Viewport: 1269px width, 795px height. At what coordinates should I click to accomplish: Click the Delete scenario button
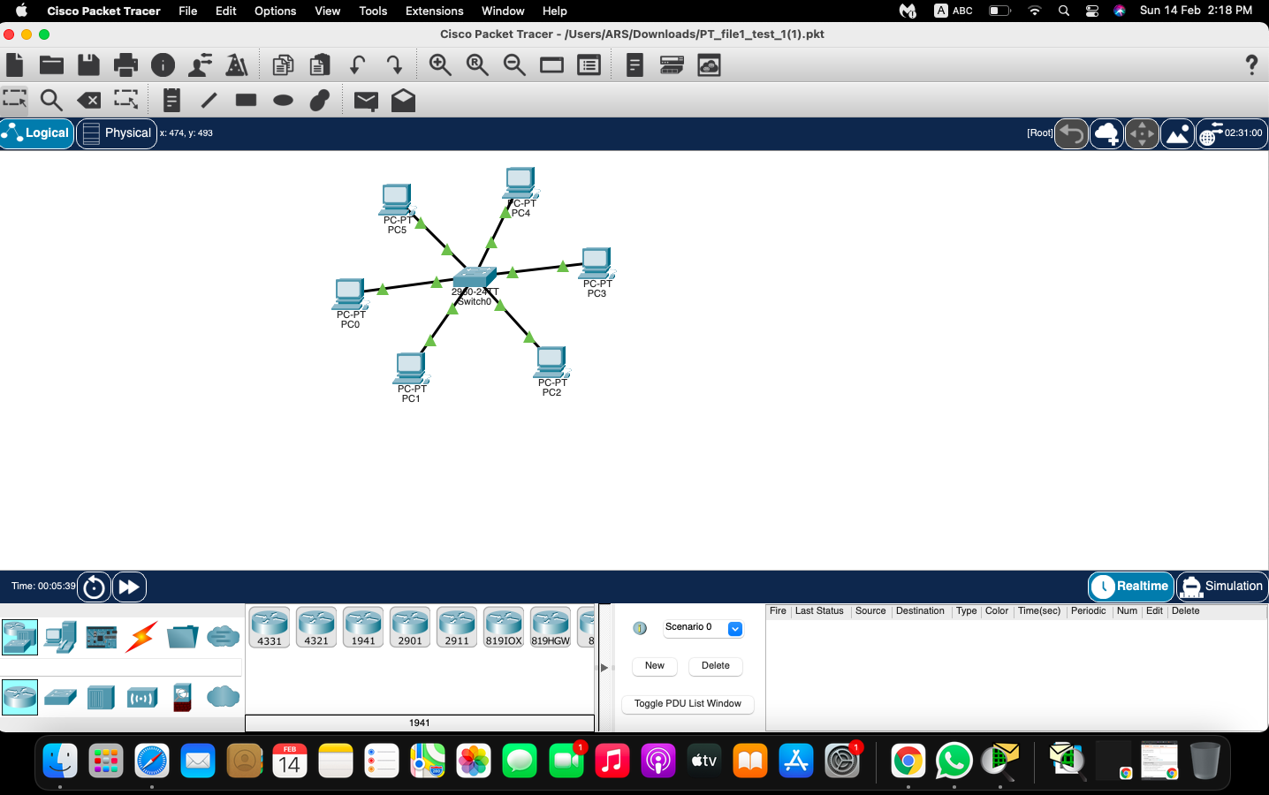click(x=716, y=666)
